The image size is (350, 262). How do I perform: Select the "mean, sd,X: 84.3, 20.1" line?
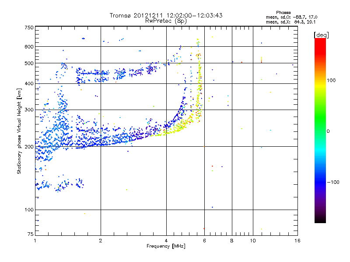click(290, 22)
